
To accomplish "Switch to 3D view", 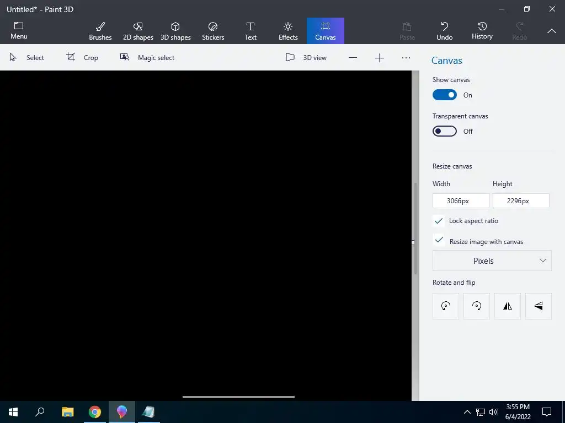I will 306,57.
